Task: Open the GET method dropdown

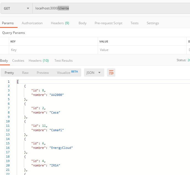Action: [x=16, y=8]
